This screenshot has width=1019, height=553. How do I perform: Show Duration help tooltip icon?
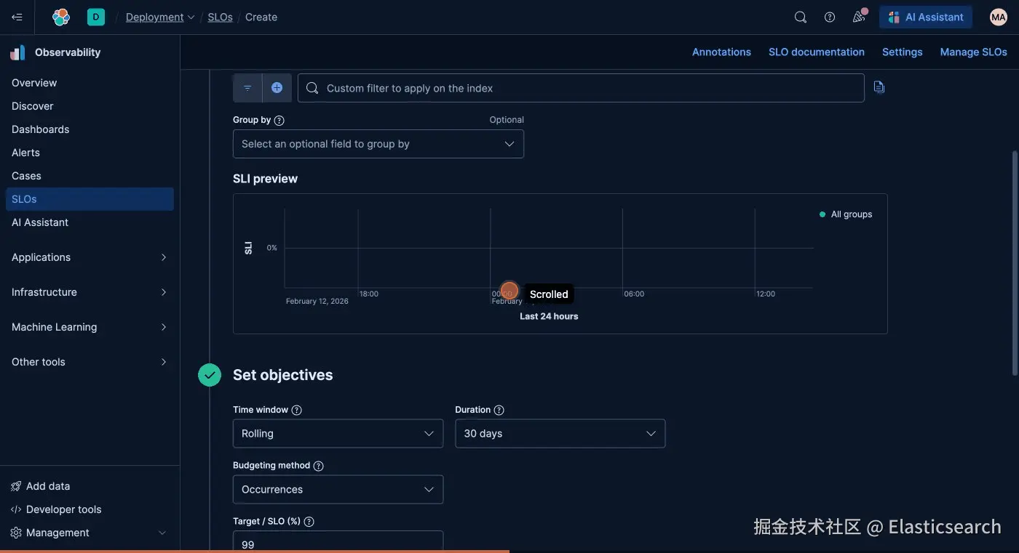499,410
